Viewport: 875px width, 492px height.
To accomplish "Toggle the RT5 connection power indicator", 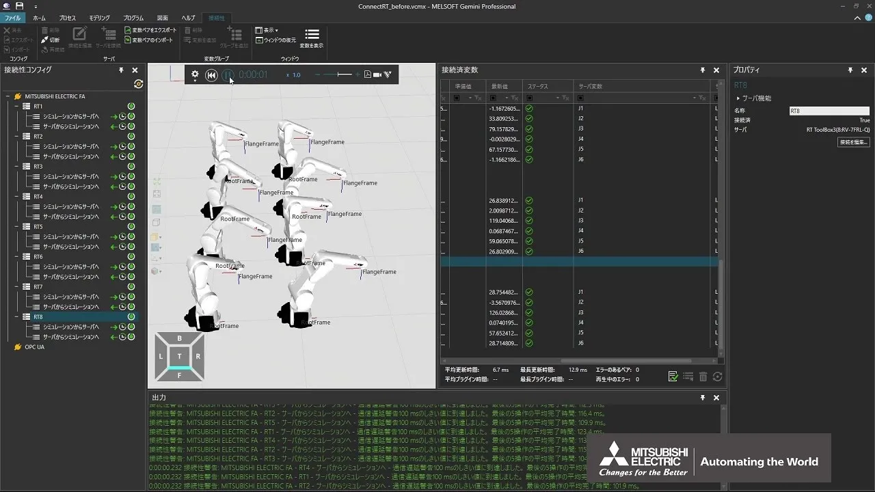I will coord(131,227).
